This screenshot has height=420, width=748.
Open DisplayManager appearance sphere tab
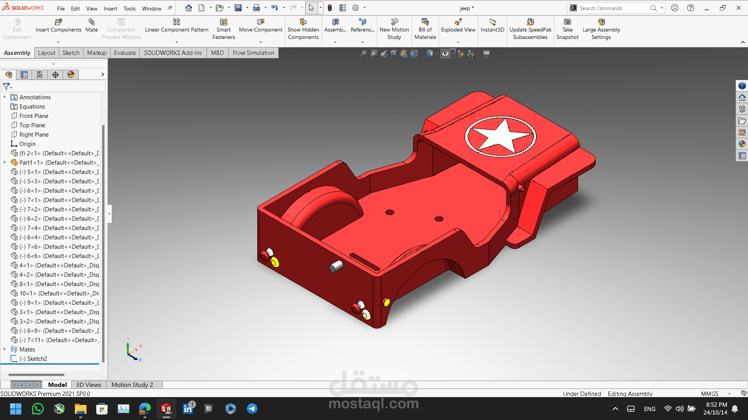71,75
